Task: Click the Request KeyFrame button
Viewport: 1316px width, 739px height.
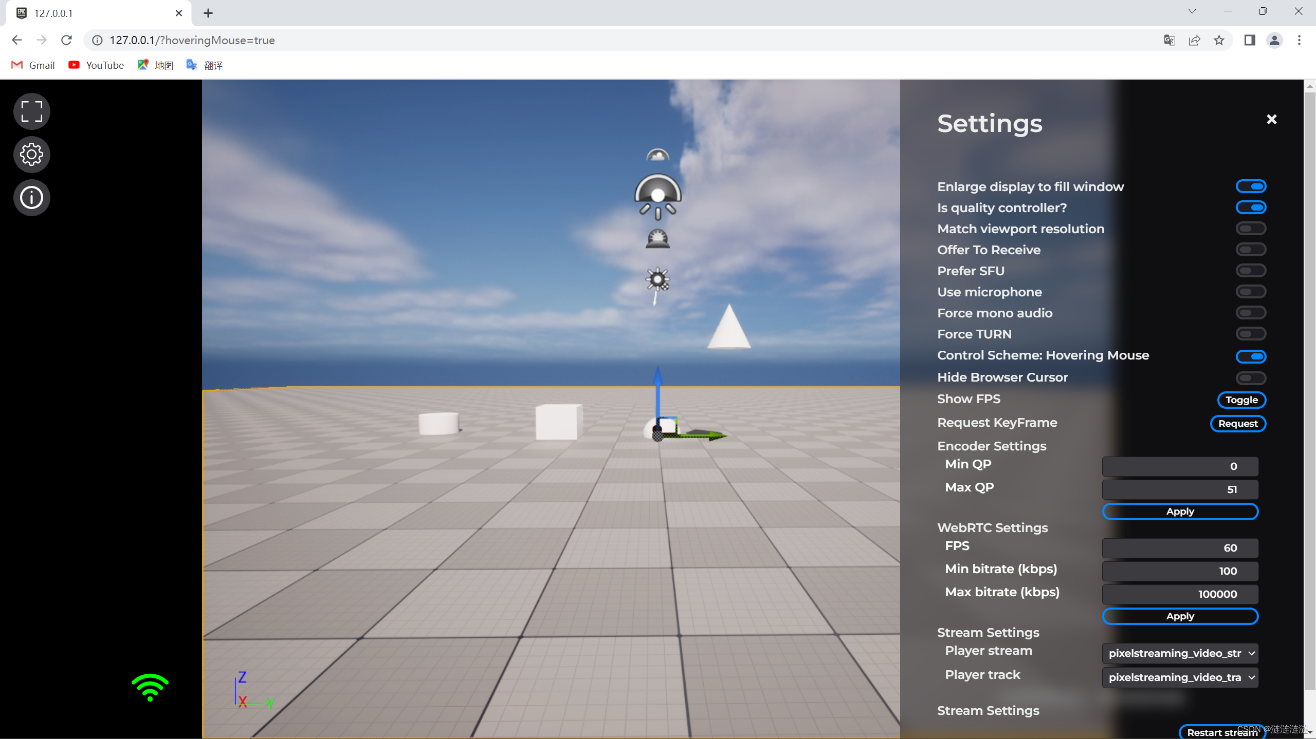Action: pyautogui.click(x=1238, y=423)
